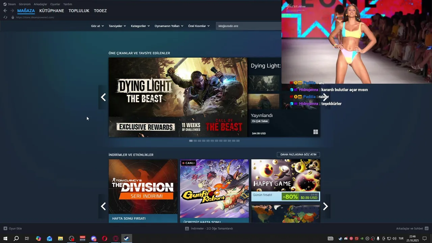432x243 pixels.
Task: Click the En Çok Satan tag
Action: pos(260,121)
